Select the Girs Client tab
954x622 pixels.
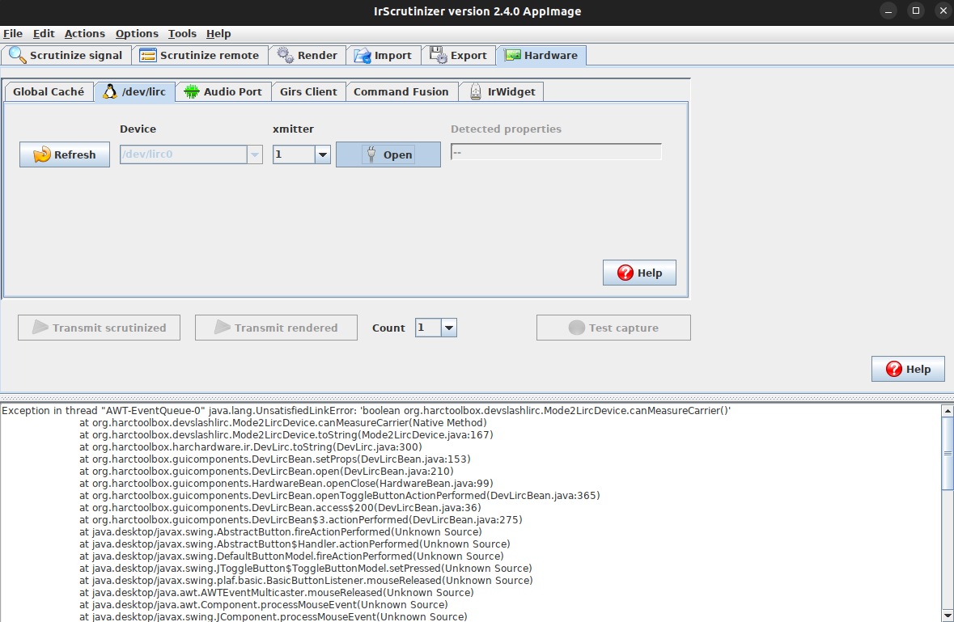click(308, 92)
